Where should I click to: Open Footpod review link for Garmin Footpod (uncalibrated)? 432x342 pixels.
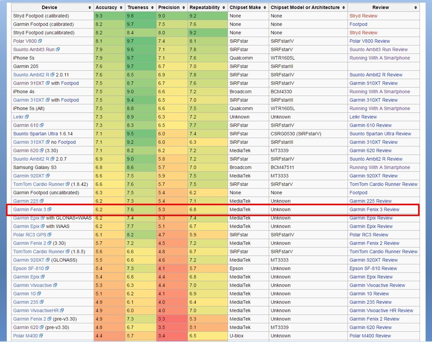[358, 193]
